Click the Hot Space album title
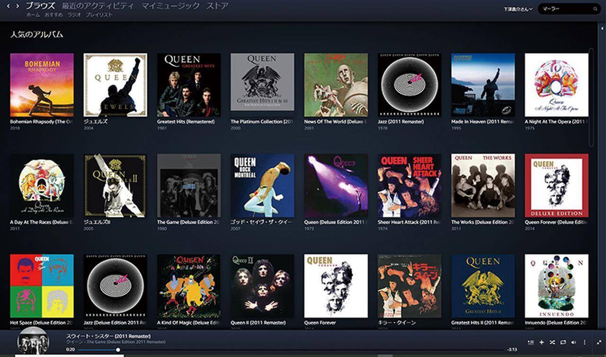Image resolution: width=606 pixels, height=357 pixels. point(42,322)
